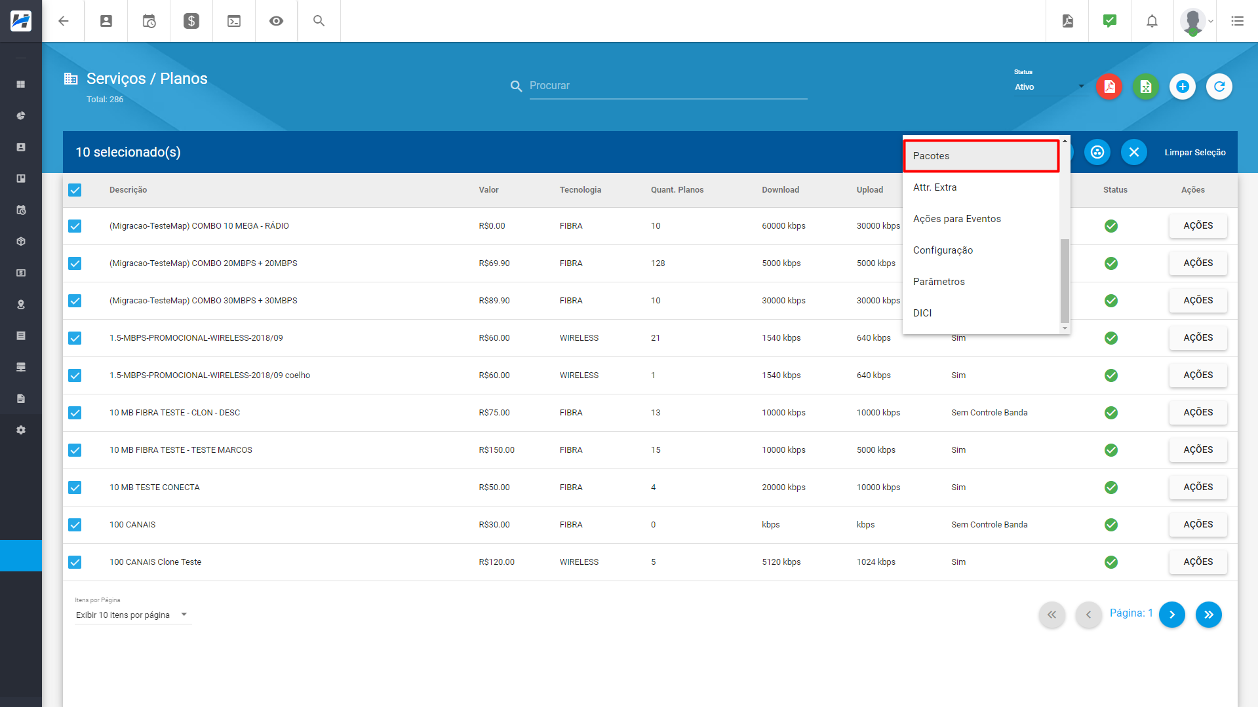Sort by Download column header
Viewport: 1258px width, 707px height.
click(780, 190)
